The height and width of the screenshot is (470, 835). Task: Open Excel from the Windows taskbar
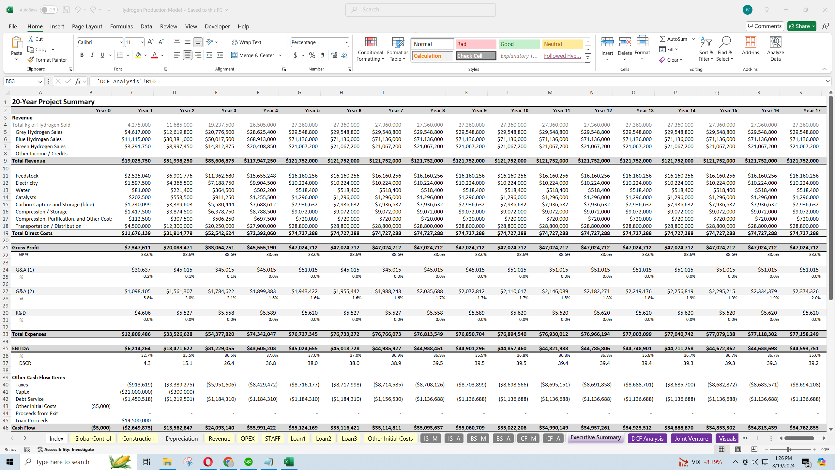(289, 462)
